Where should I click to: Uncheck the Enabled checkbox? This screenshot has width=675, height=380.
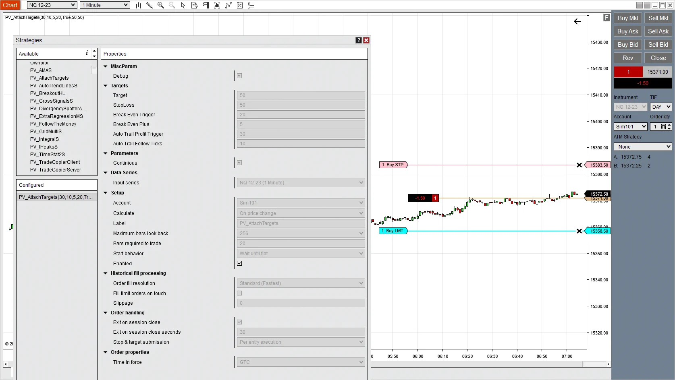[x=239, y=263]
